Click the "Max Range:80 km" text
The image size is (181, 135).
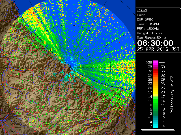(152, 38)
